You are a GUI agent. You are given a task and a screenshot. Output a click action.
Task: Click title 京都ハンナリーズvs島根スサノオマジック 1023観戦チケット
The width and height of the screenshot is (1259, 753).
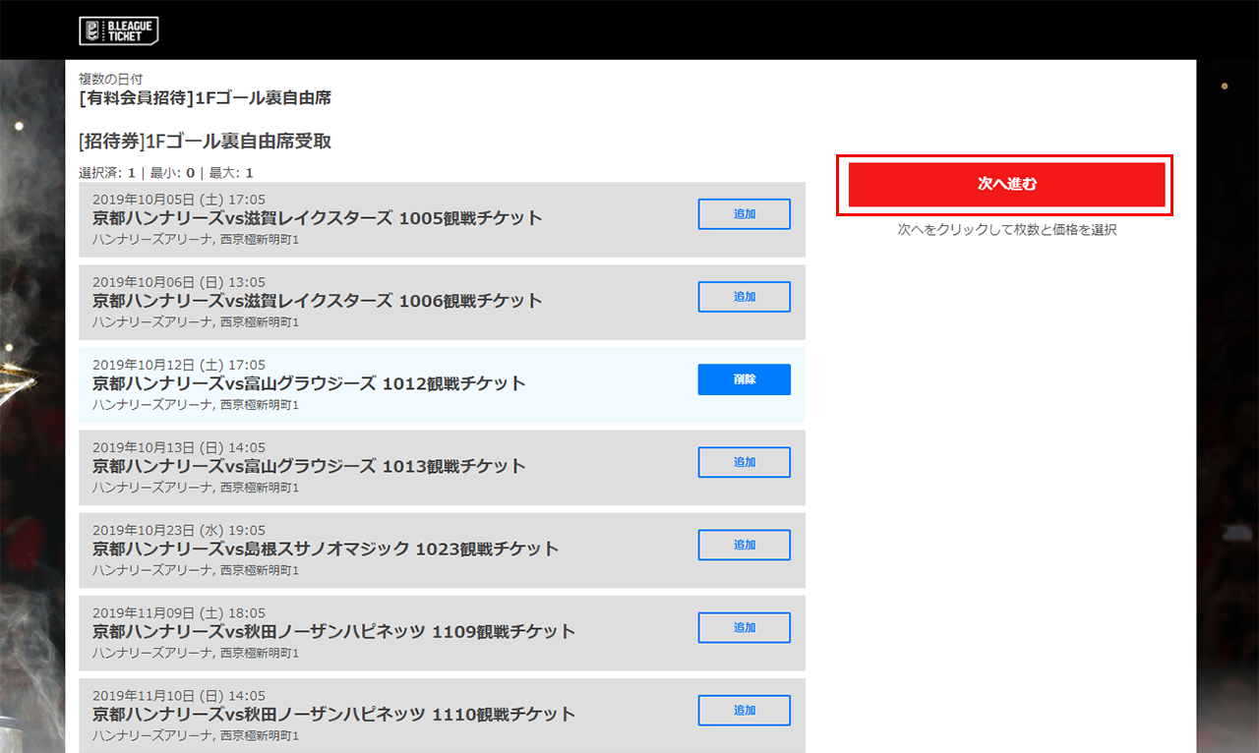[326, 549]
